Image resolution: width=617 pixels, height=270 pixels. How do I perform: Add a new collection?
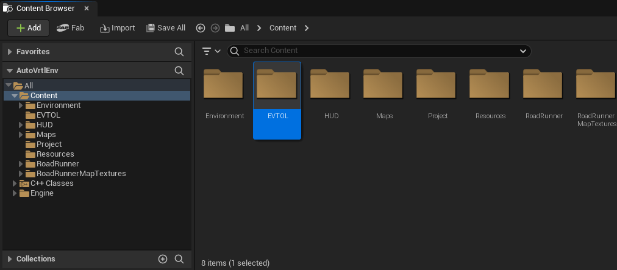click(163, 259)
